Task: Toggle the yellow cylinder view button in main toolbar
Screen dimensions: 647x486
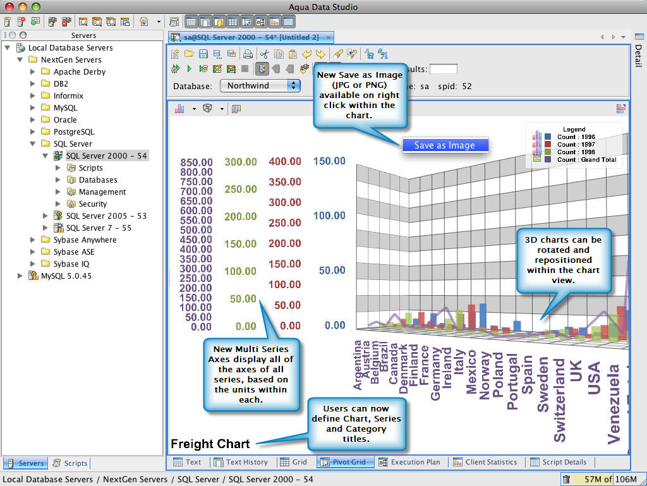Action: coord(219,22)
